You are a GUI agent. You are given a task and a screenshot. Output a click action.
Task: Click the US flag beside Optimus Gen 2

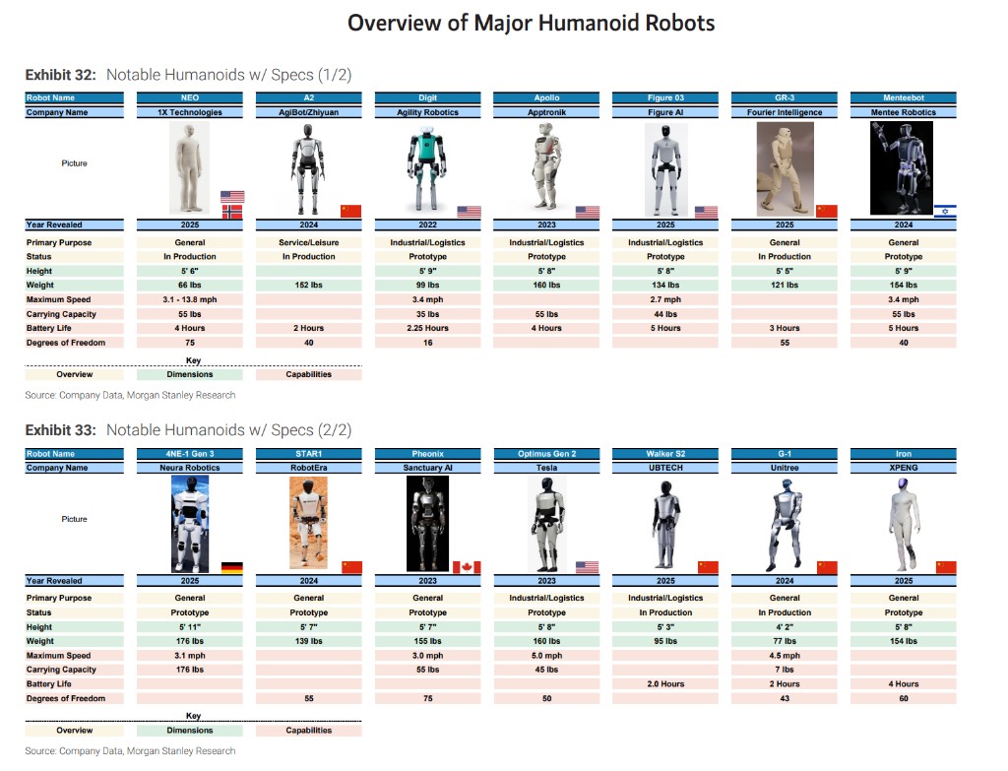(587, 567)
